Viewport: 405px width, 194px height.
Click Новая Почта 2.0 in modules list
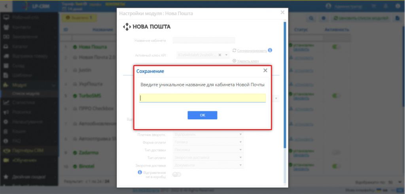(97, 57)
